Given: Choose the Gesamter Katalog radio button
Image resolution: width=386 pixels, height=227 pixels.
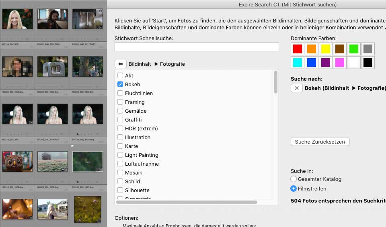Looking at the screenshot, I should pos(294,179).
